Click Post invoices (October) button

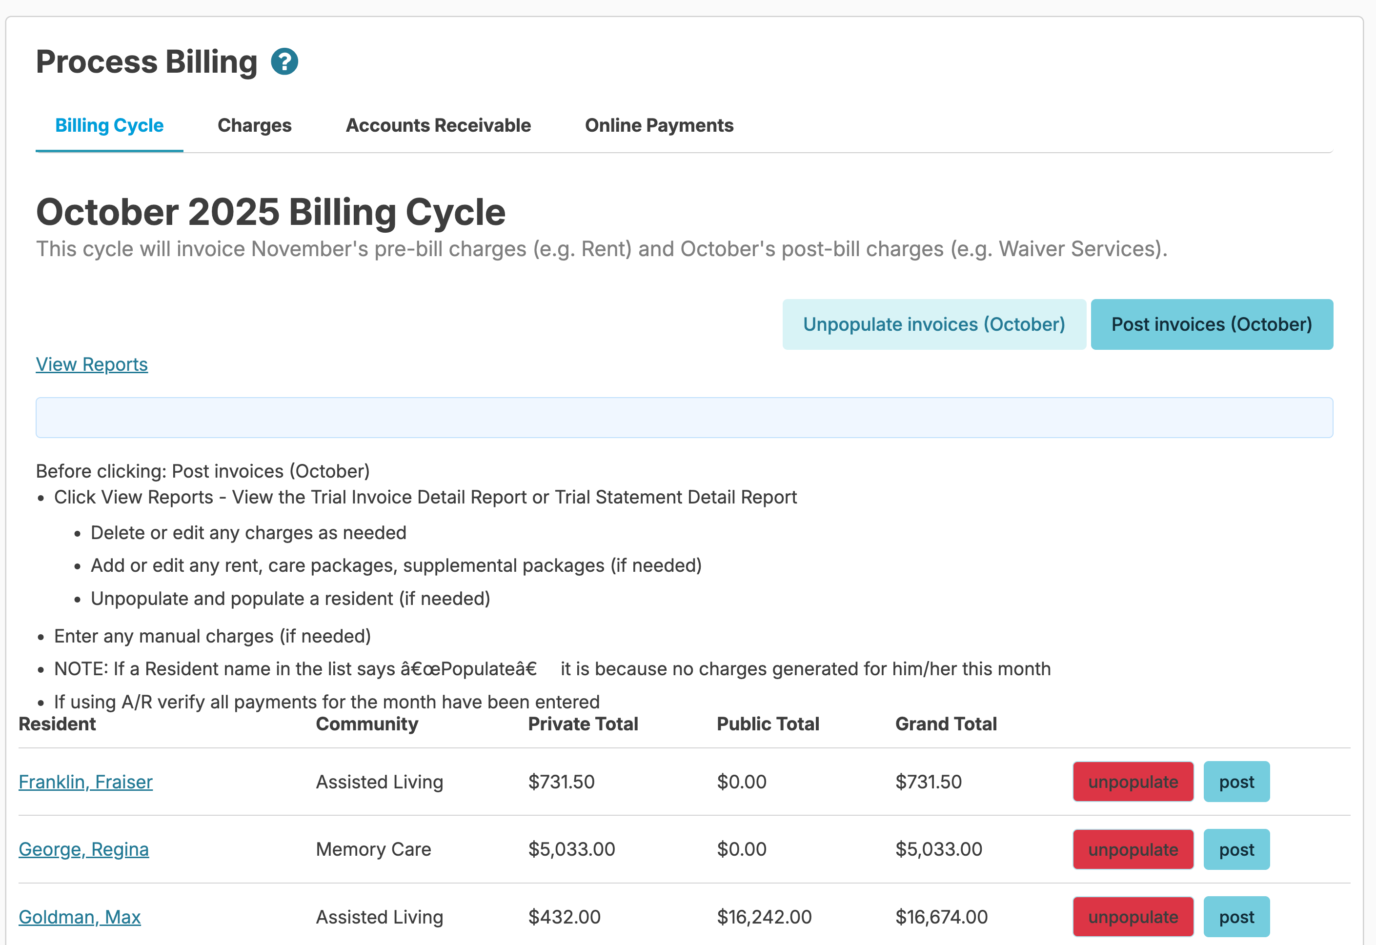pos(1212,324)
